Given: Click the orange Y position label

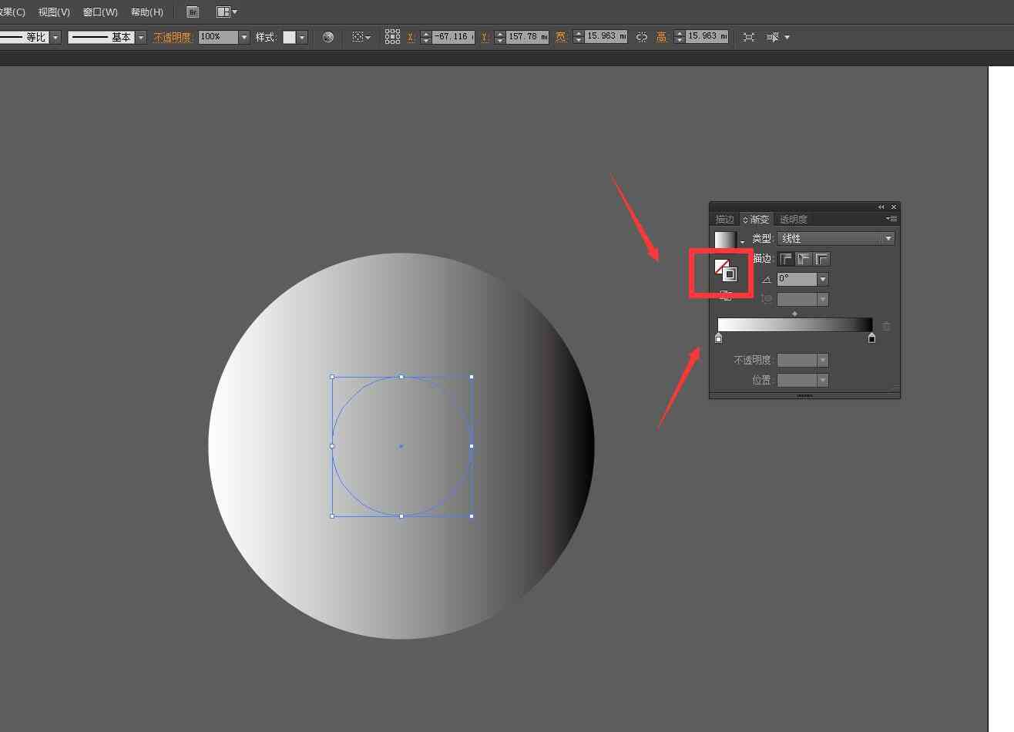Looking at the screenshot, I should pyautogui.click(x=485, y=37).
